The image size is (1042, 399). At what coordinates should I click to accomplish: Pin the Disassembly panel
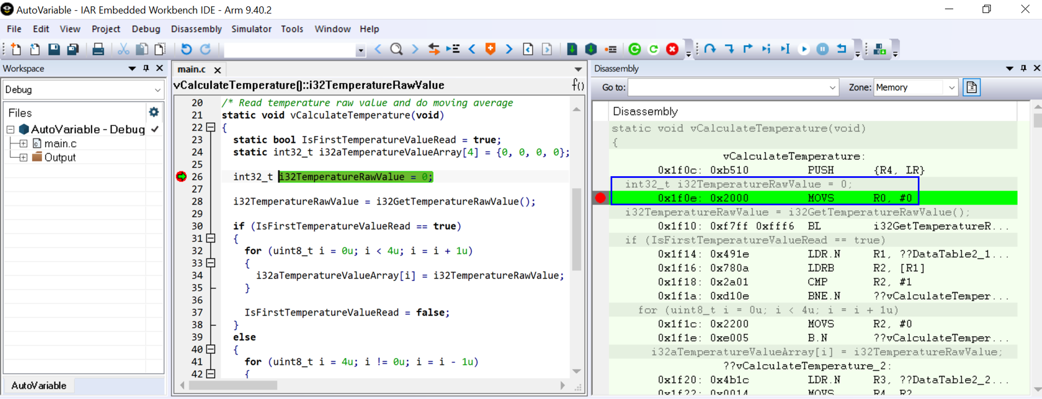point(1023,68)
